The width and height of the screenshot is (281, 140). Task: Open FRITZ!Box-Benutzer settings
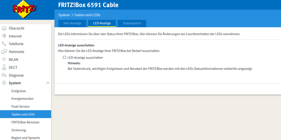pos(25,122)
